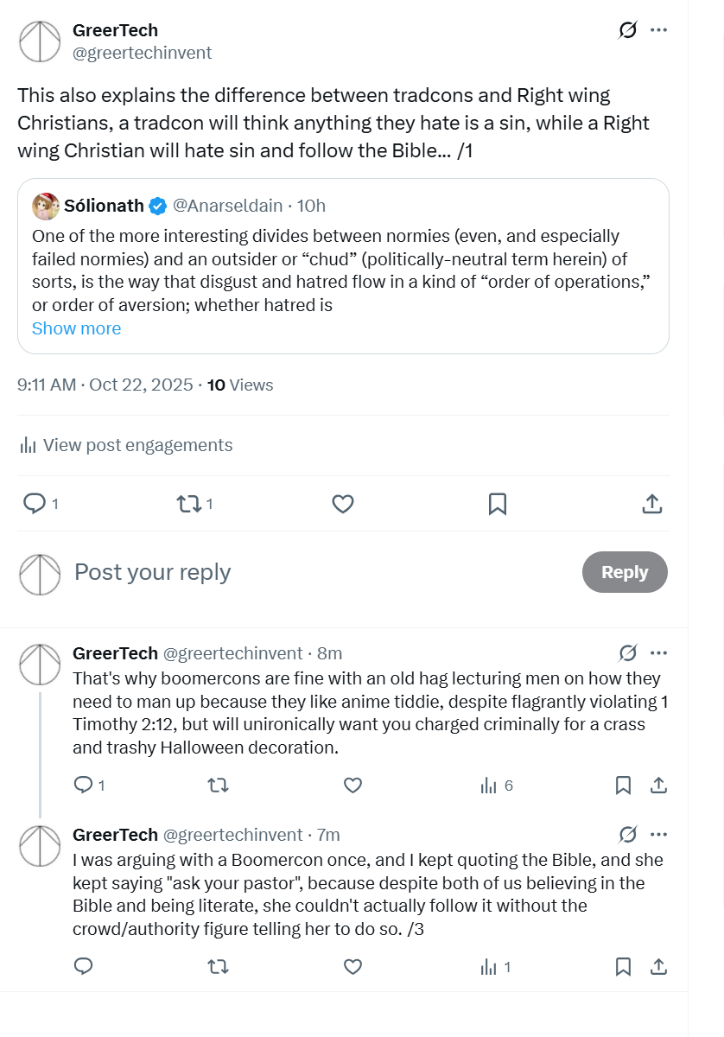The image size is (724, 1037).
Task: Repost the 'ask your pastor' reply
Action: [219, 967]
